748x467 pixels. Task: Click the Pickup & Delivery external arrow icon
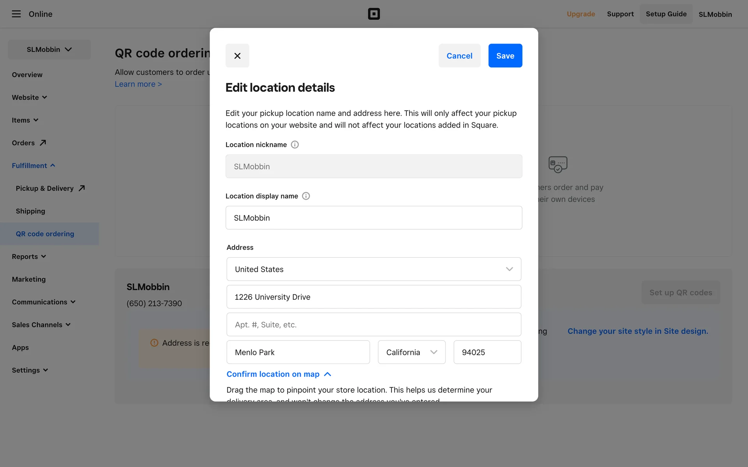coord(81,188)
